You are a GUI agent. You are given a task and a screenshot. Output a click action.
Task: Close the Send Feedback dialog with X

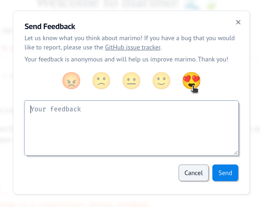tap(238, 22)
